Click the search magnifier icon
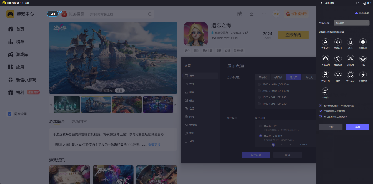This screenshot has height=184, width=373. coord(150,14)
